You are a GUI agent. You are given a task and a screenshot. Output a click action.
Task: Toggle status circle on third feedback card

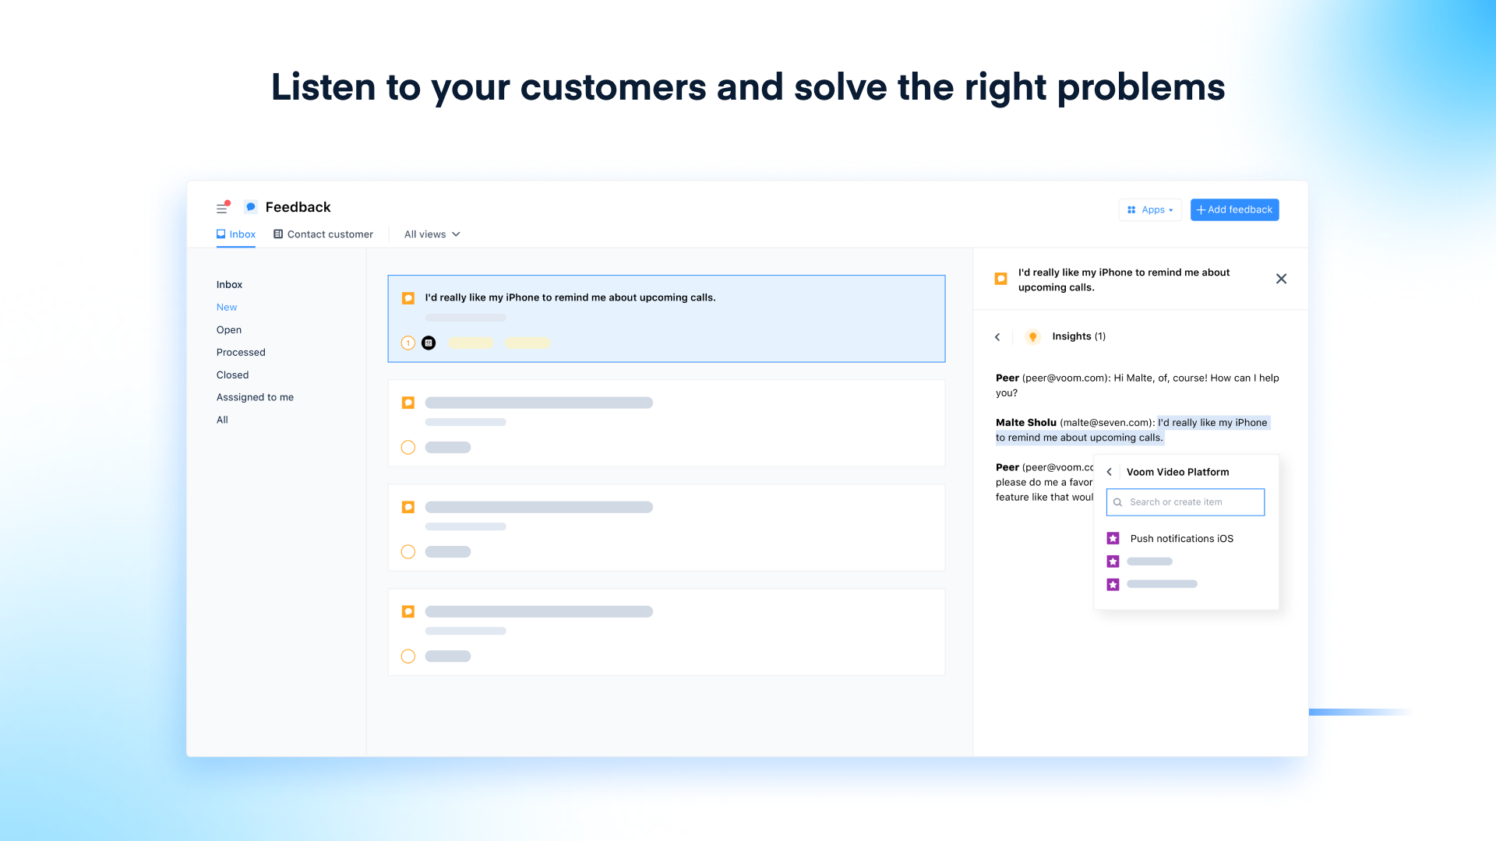(408, 551)
